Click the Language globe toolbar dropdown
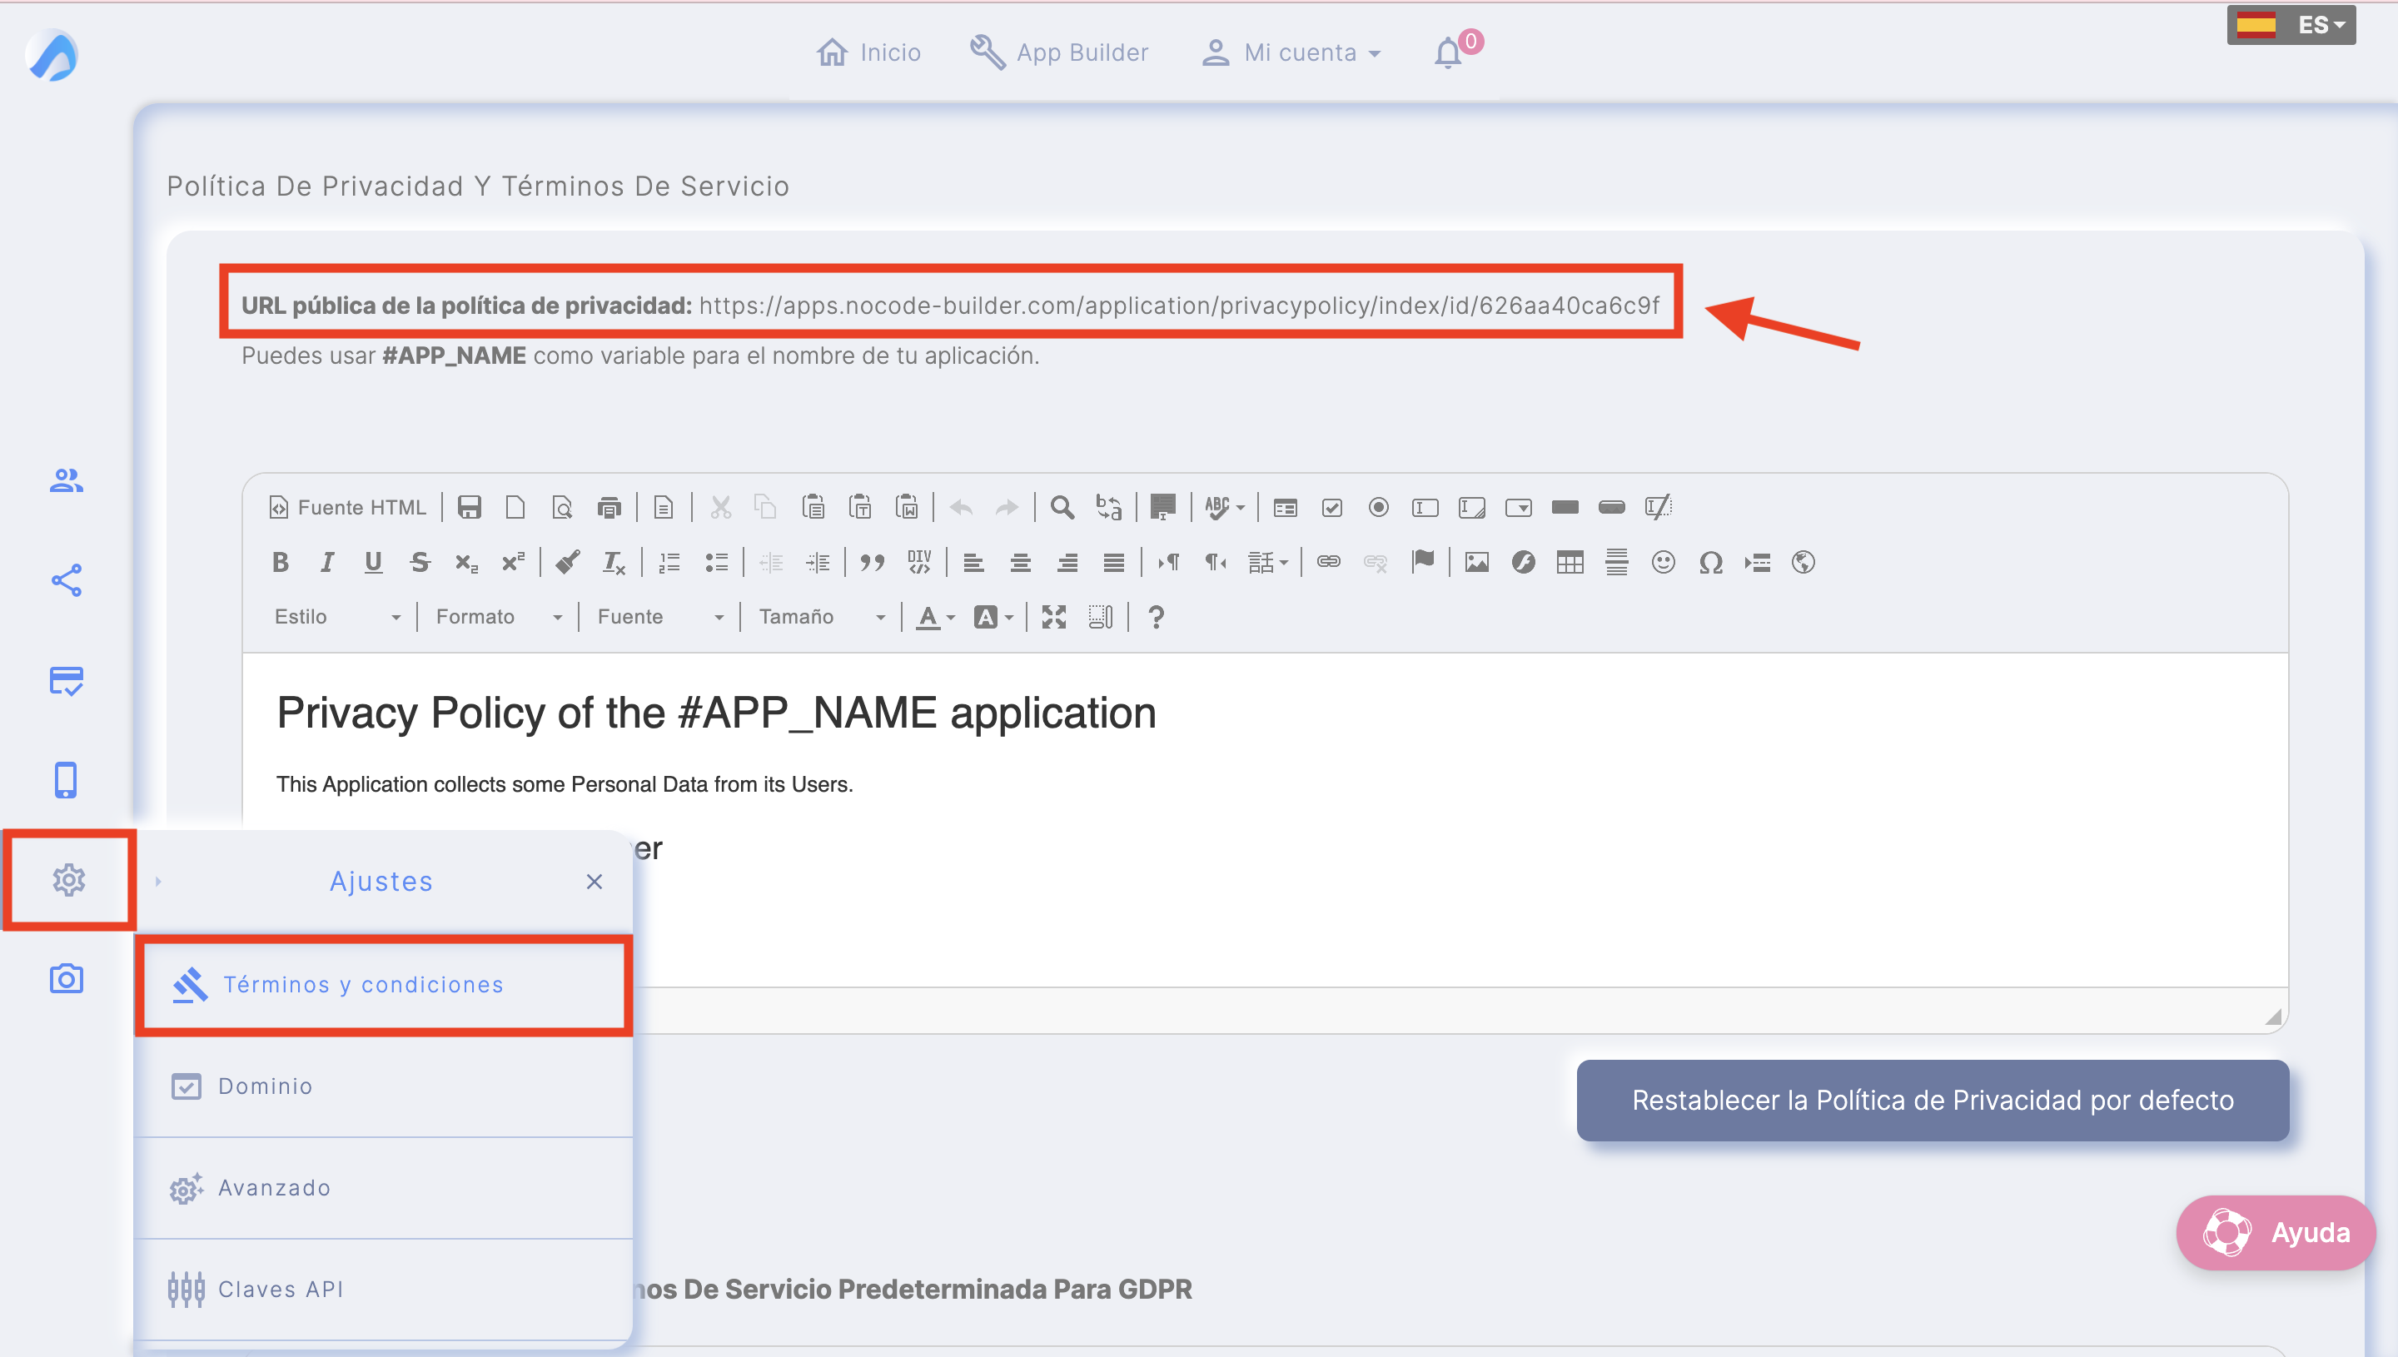 (1803, 562)
